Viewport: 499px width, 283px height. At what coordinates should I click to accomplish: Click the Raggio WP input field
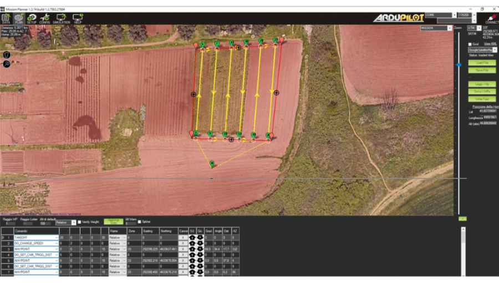pos(10,224)
